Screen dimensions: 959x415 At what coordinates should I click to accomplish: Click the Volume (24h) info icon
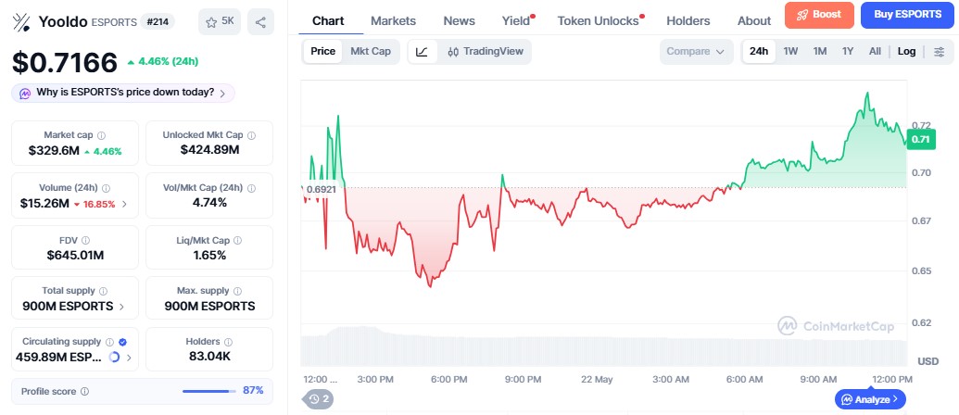[x=106, y=188]
